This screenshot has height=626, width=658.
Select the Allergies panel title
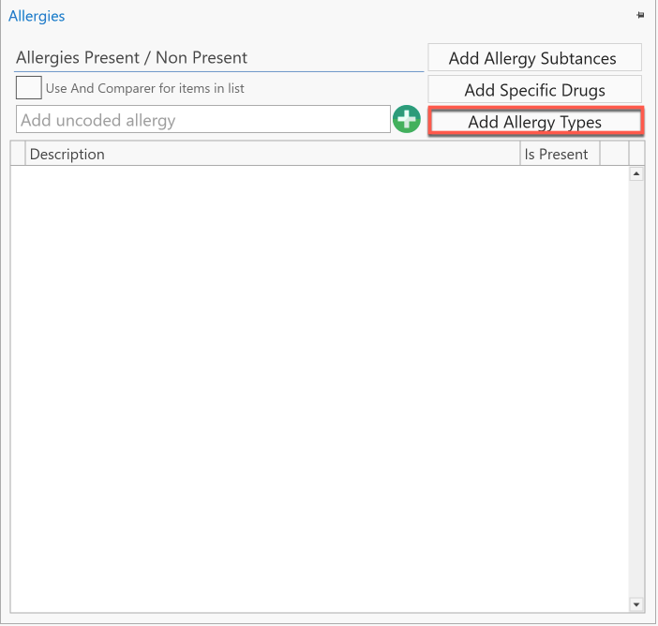[37, 16]
